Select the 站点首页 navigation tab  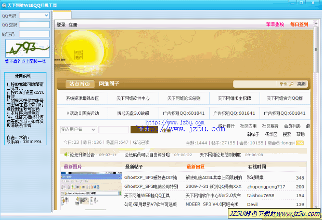(80, 84)
